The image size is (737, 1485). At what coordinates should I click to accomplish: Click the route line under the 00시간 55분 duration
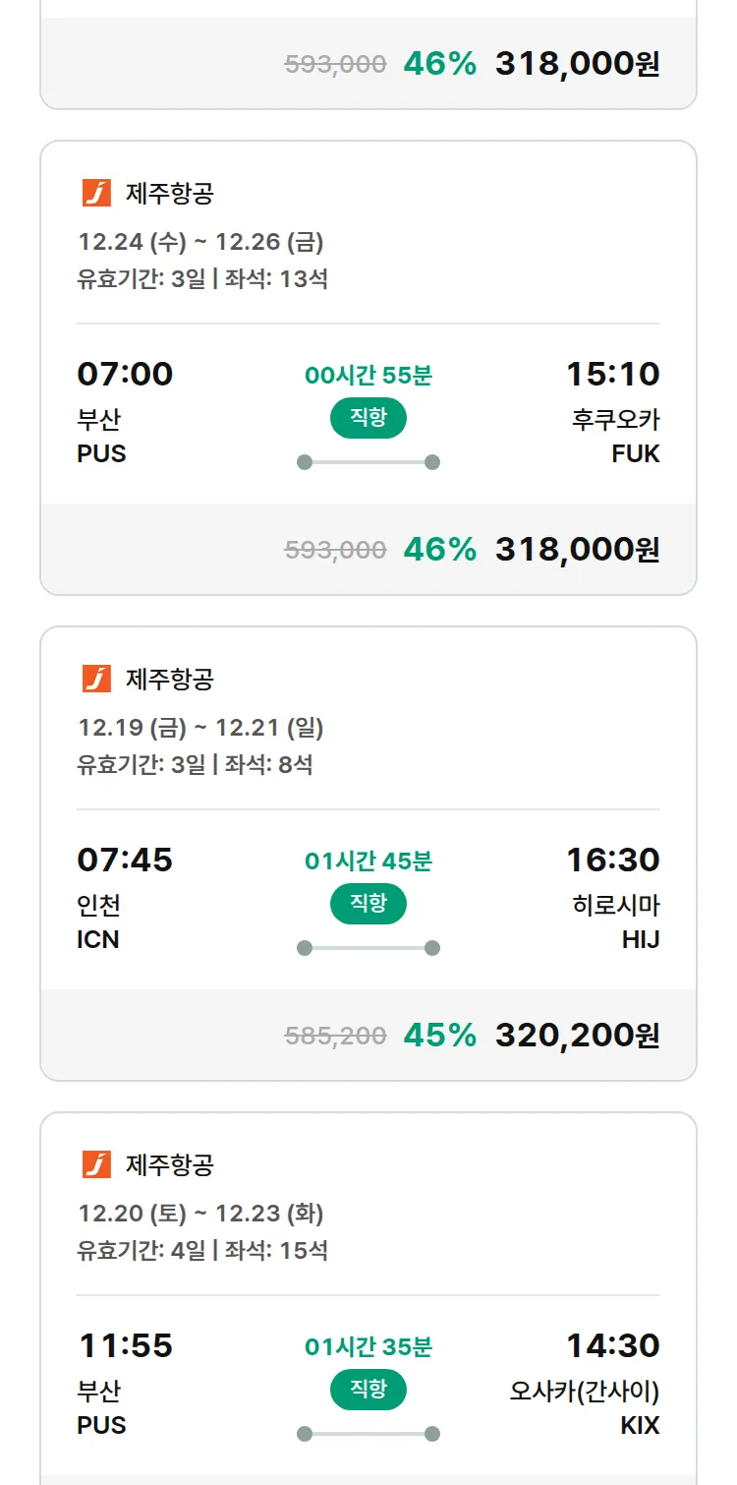[x=368, y=462]
